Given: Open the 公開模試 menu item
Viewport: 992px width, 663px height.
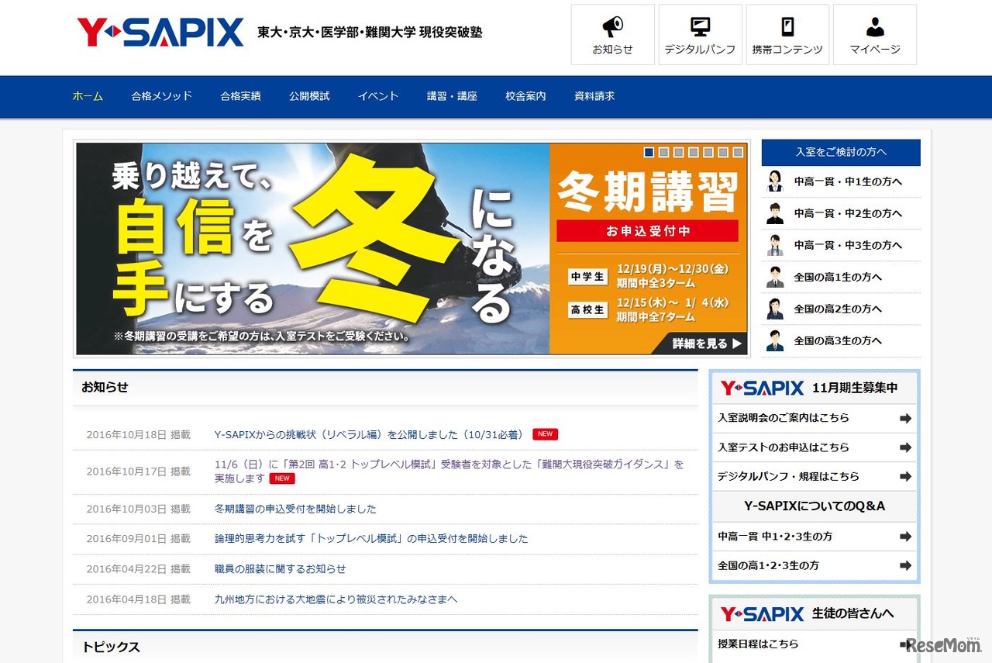Looking at the screenshot, I should pos(308,96).
